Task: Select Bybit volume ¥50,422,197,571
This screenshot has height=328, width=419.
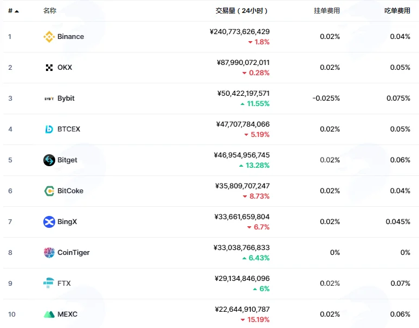Action: click(x=244, y=94)
